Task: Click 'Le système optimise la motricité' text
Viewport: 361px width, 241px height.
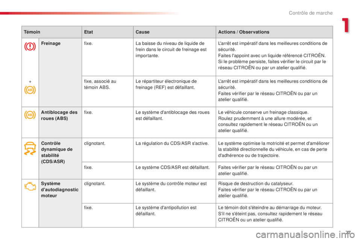Action: [274, 149]
